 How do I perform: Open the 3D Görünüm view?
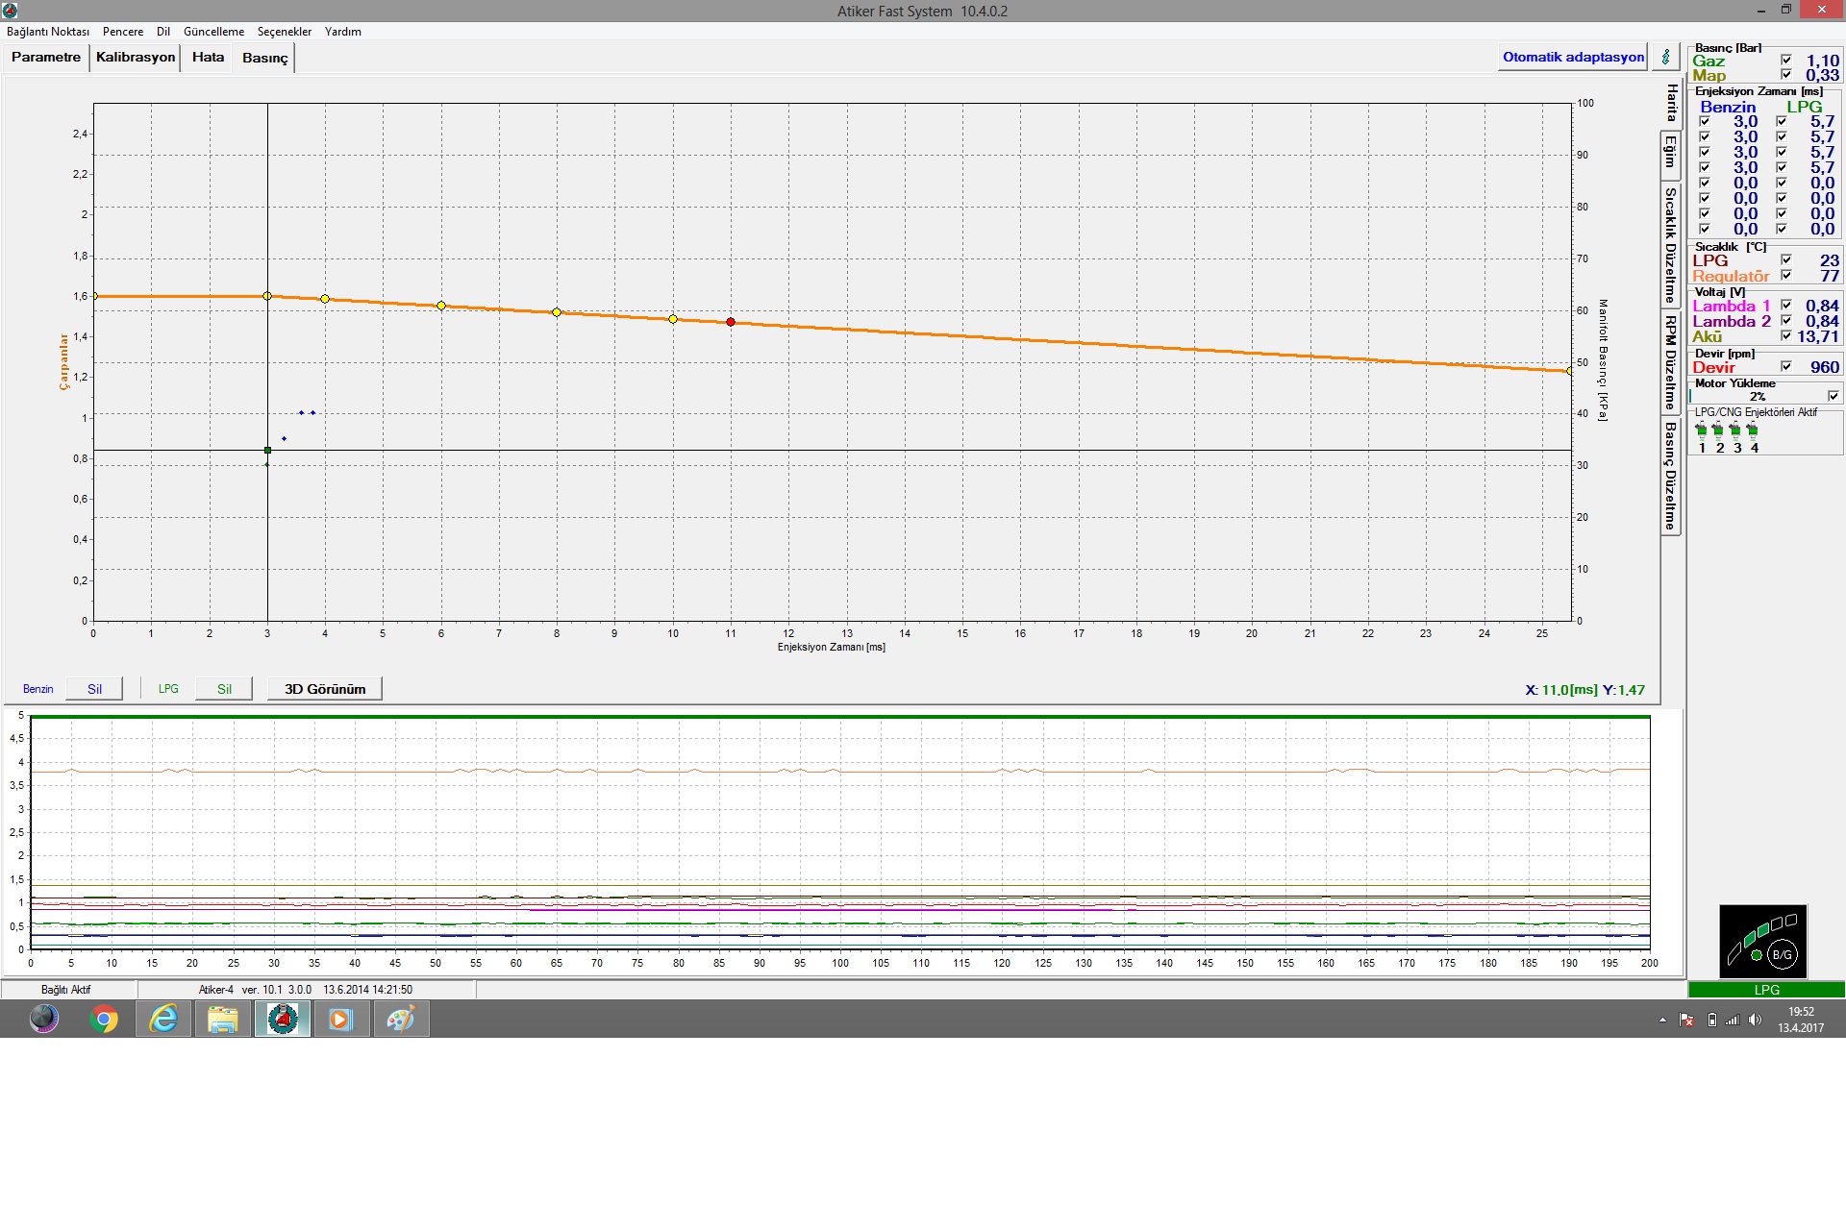[325, 689]
